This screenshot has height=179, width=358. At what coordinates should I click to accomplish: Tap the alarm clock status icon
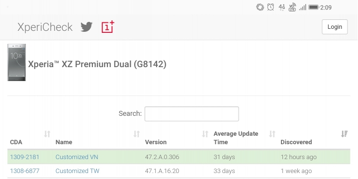[270, 7]
